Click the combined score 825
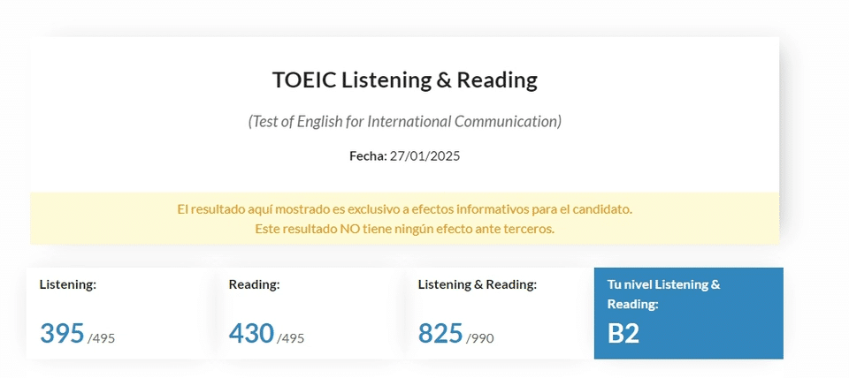 click(x=440, y=333)
